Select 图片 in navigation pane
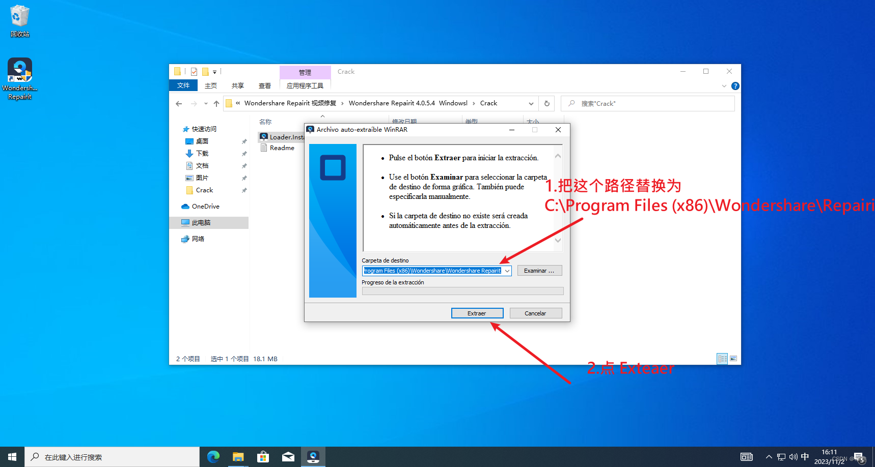Screen dimensions: 875x467 202,178
